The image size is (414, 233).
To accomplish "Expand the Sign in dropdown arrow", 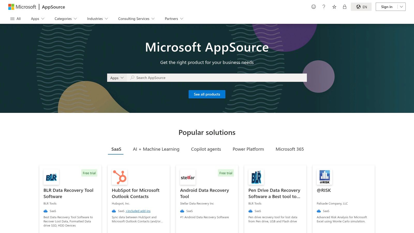I will click(x=402, y=7).
